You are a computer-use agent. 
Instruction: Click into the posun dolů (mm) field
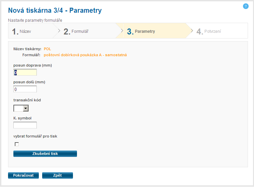[25, 89]
